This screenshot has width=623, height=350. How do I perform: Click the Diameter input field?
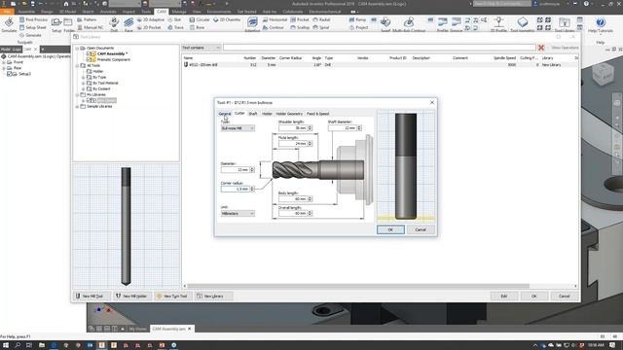[235, 169]
